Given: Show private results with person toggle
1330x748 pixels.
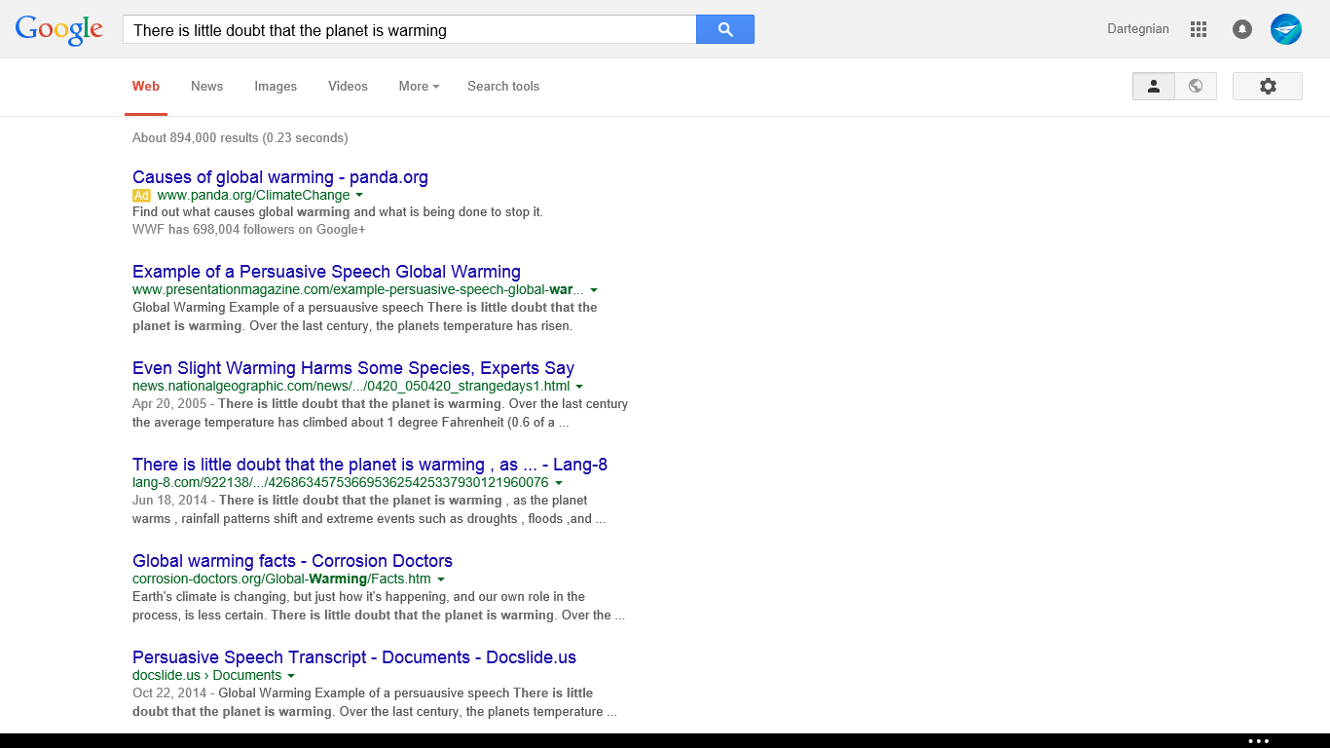Looking at the screenshot, I should coord(1154,86).
